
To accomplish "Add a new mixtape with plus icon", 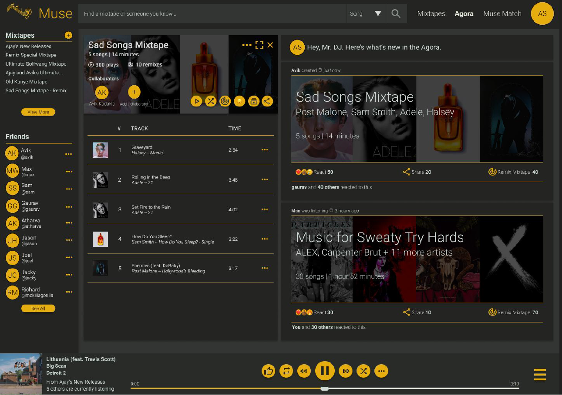I will point(68,35).
